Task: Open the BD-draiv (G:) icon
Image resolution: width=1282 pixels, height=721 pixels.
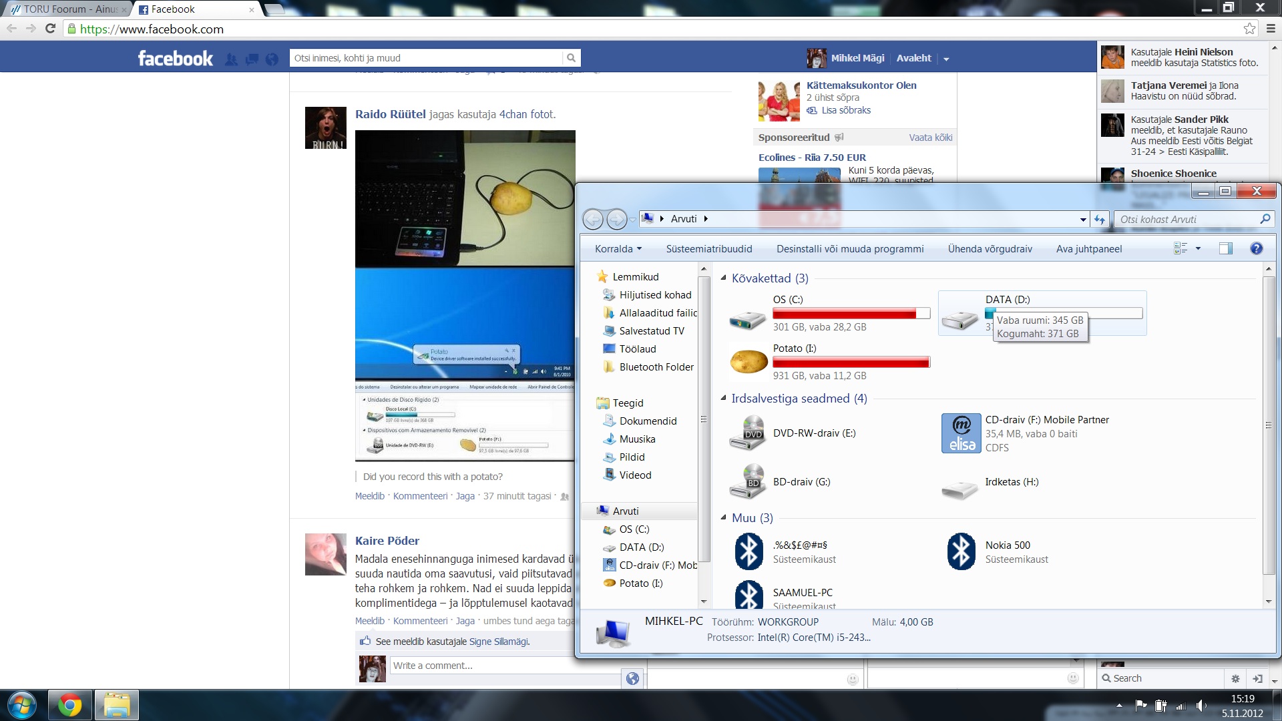Action: coord(749,481)
